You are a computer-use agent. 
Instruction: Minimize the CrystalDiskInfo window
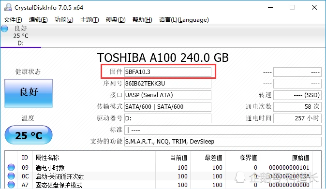pyautogui.click(x=270, y=7)
